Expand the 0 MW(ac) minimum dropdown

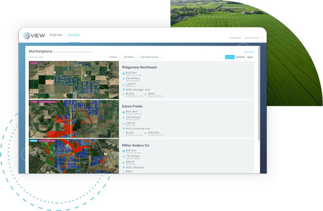pyautogui.click(x=115, y=57)
